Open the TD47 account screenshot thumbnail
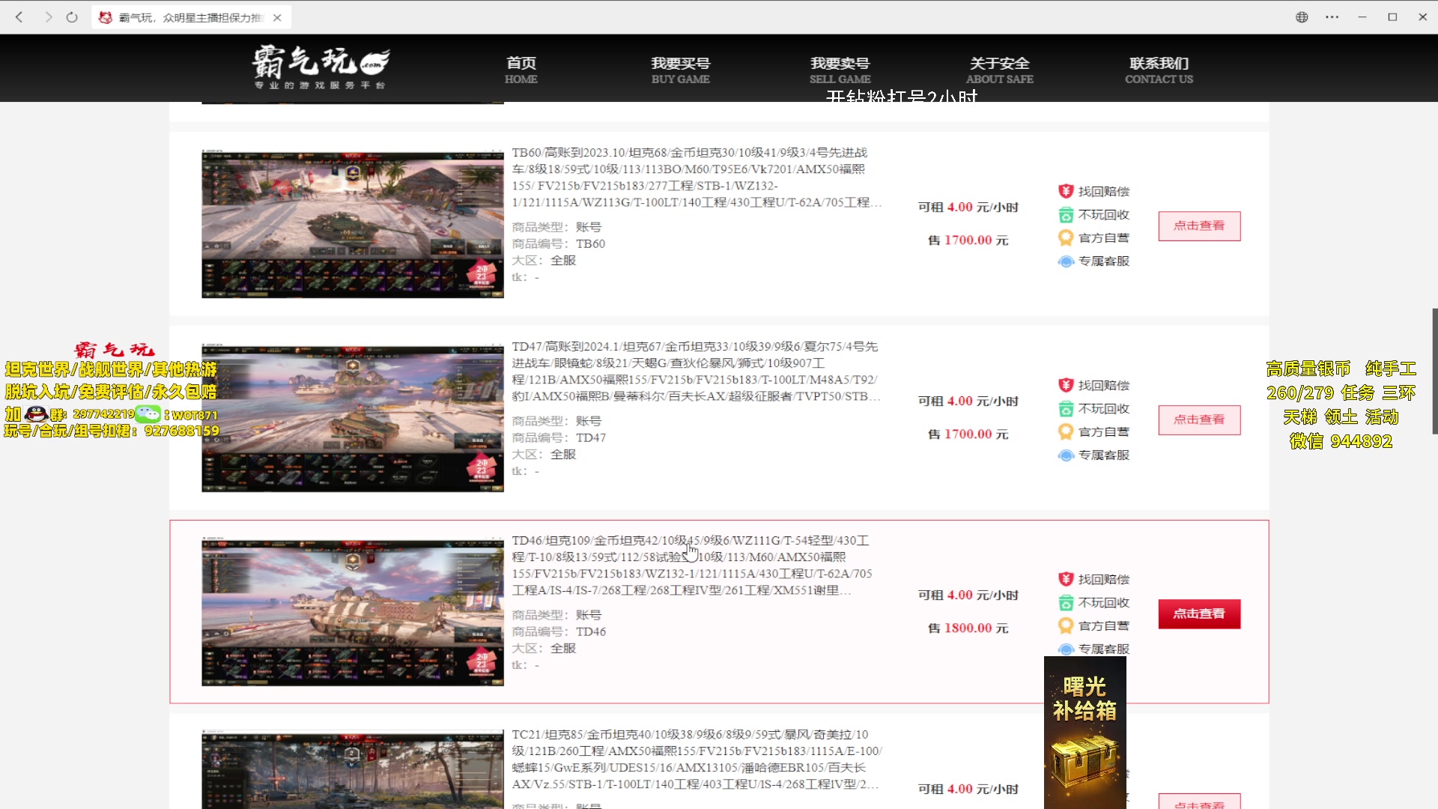 [353, 417]
